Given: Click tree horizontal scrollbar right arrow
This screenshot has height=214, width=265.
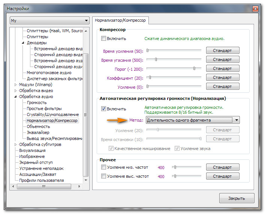Looking at the screenshot, I should point(79,187).
